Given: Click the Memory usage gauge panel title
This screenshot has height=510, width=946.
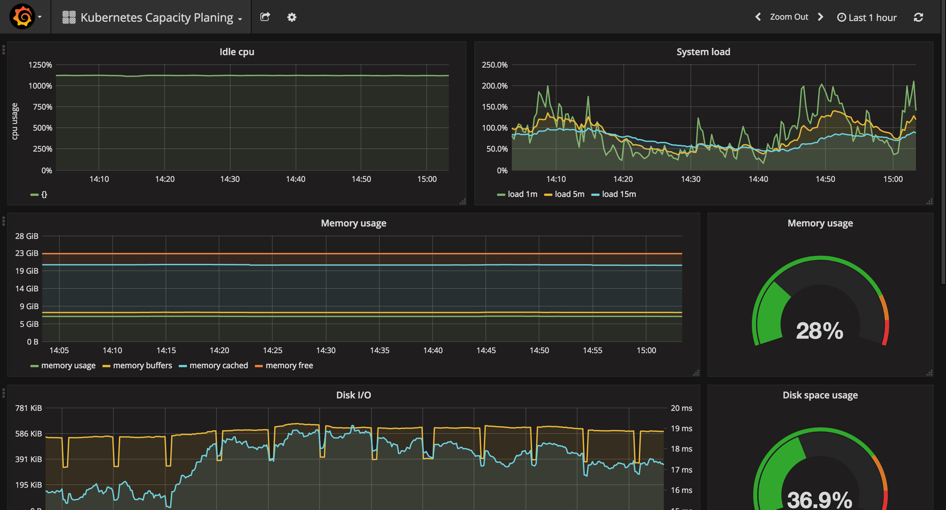Looking at the screenshot, I should (820, 223).
